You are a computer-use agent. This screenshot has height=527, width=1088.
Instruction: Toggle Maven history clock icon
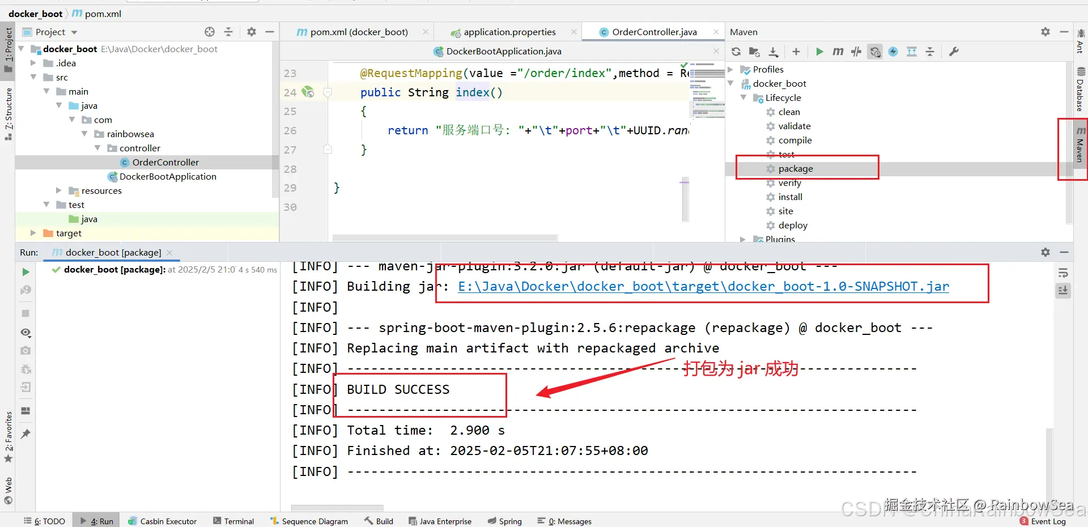pyautogui.click(x=875, y=52)
